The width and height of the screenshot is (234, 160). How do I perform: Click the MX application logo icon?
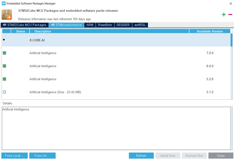pos(4,4)
